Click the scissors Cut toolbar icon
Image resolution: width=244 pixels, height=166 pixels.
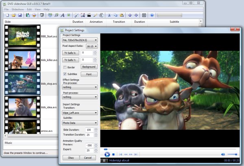coord(109,15)
